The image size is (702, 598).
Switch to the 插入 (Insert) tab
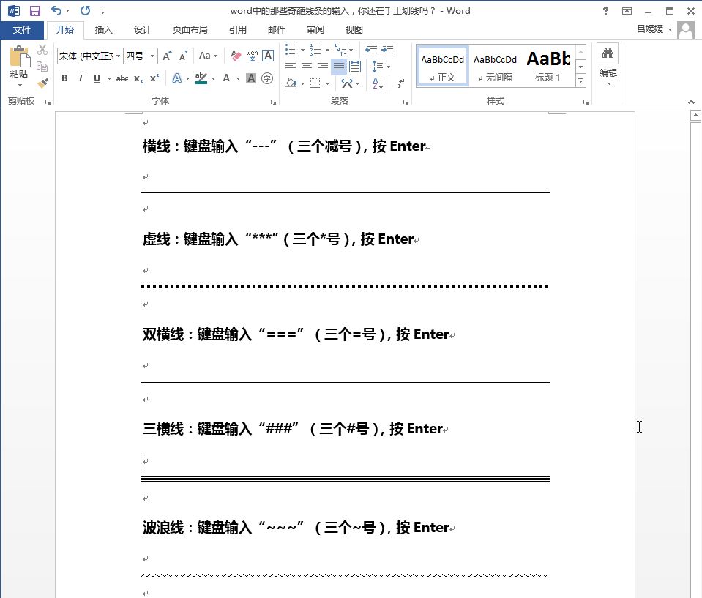[103, 30]
